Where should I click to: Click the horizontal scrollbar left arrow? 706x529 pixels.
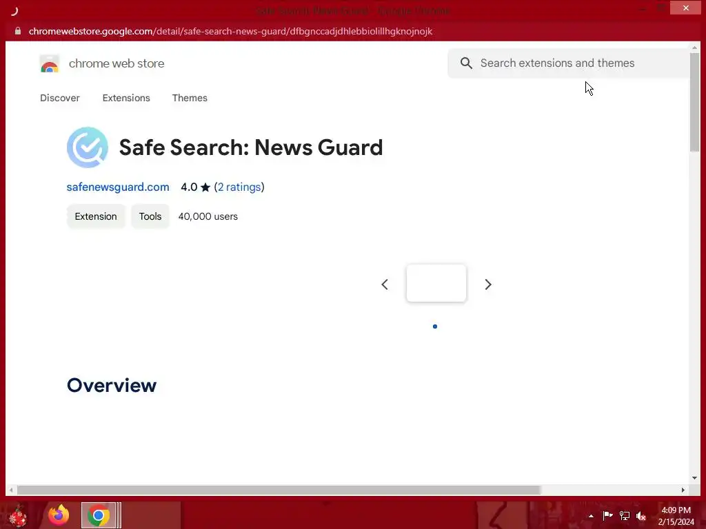pos(11,490)
